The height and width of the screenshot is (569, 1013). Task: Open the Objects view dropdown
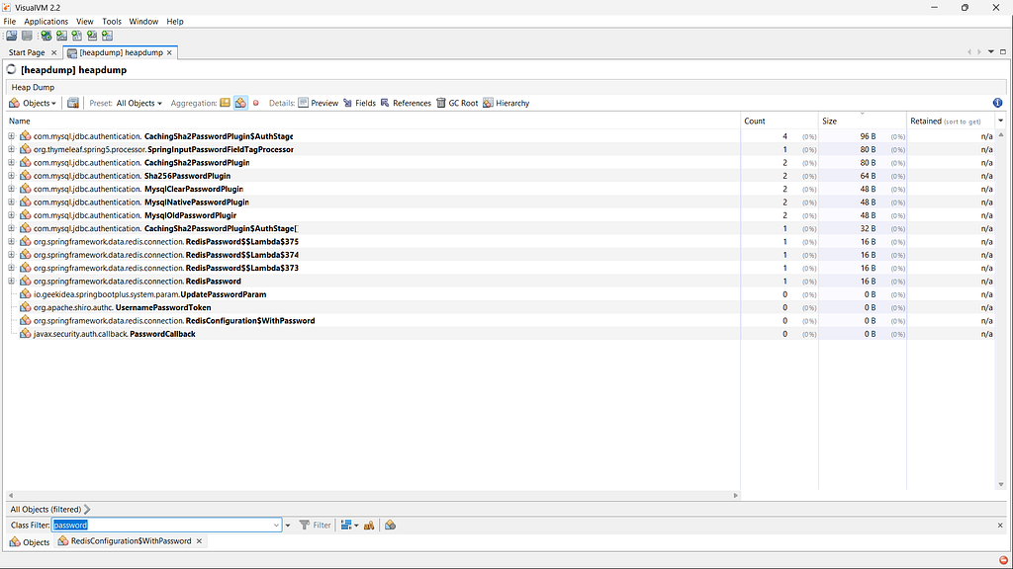coord(33,103)
